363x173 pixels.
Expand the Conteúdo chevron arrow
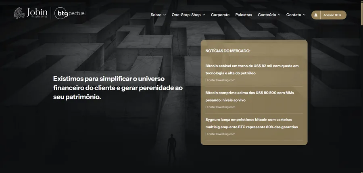click(x=279, y=15)
